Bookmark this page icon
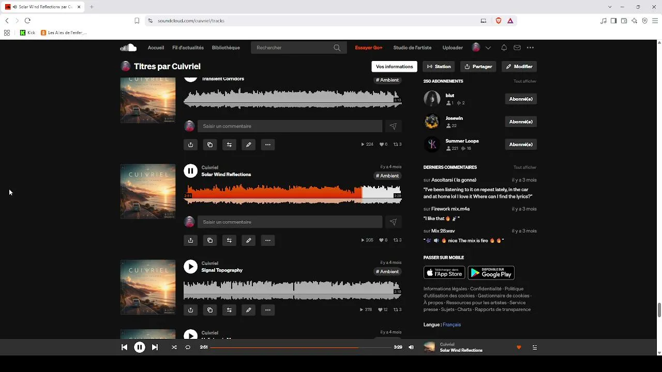662x372 pixels. click(137, 21)
